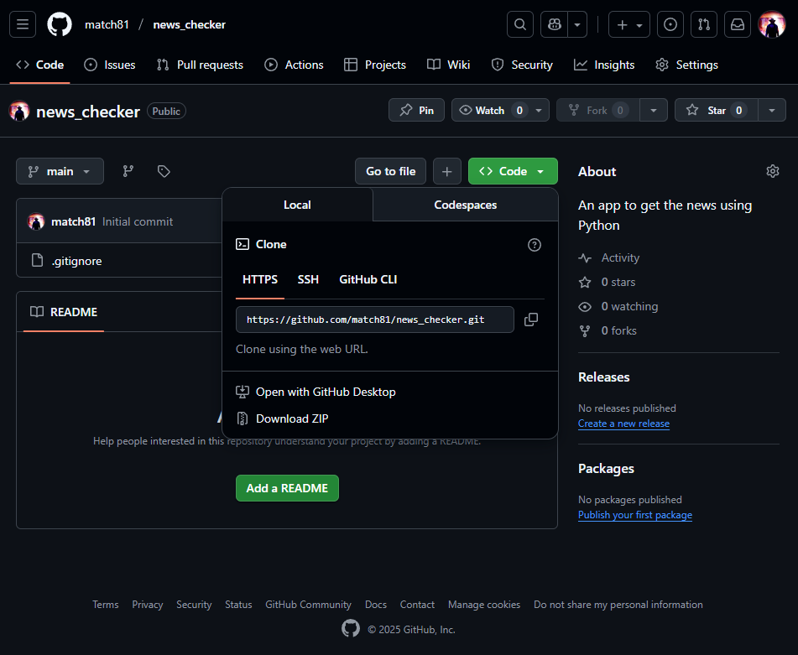Open the Initial commit message
This screenshot has height=655, width=798.
(138, 221)
